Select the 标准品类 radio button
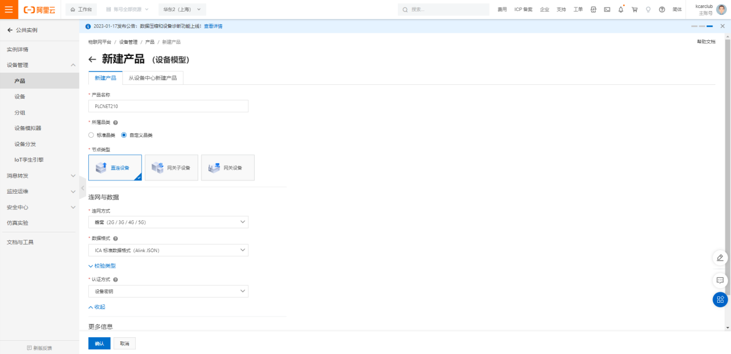 click(x=91, y=135)
